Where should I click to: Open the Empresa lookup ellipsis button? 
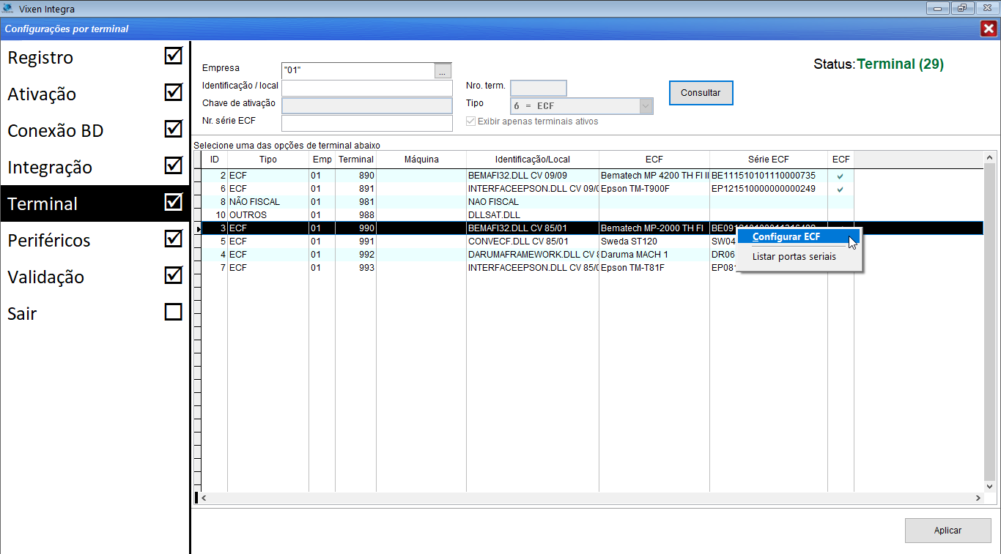coord(443,71)
